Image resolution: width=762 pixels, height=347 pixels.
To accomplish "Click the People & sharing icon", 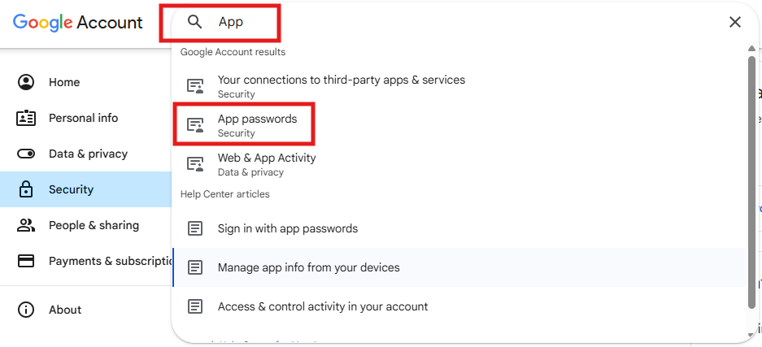I will coord(26,225).
